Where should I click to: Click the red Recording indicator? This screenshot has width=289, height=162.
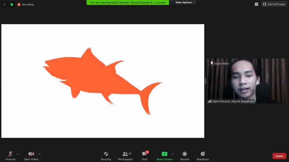26,4
